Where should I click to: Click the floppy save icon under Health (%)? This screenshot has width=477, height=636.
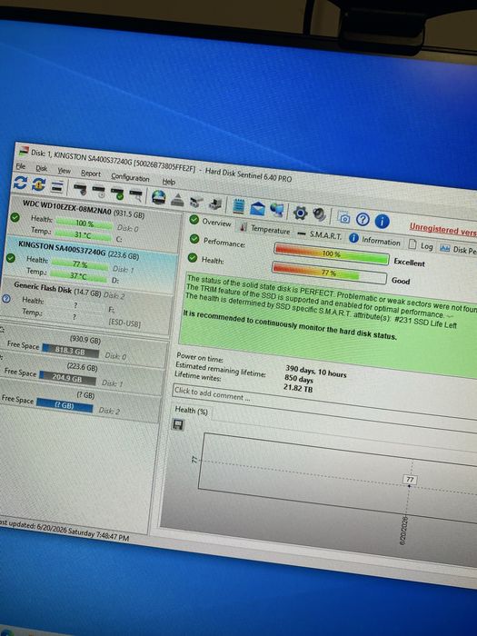pyautogui.click(x=178, y=424)
